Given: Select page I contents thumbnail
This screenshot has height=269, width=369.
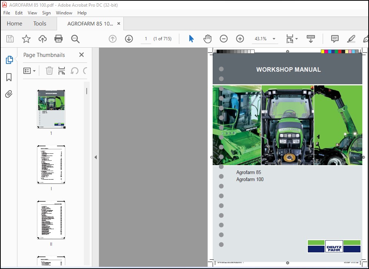Looking at the screenshot, I should (x=51, y=164).
